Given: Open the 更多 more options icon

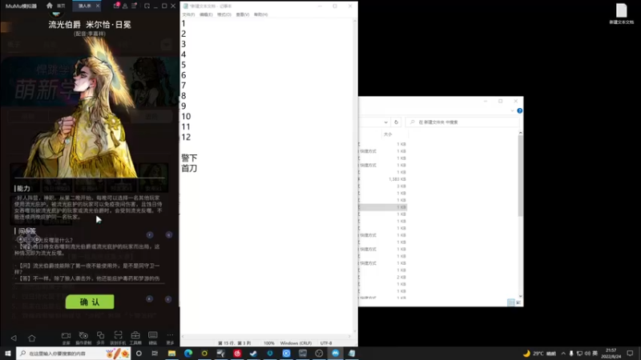Looking at the screenshot, I should pyautogui.click(x=170, y=338).
